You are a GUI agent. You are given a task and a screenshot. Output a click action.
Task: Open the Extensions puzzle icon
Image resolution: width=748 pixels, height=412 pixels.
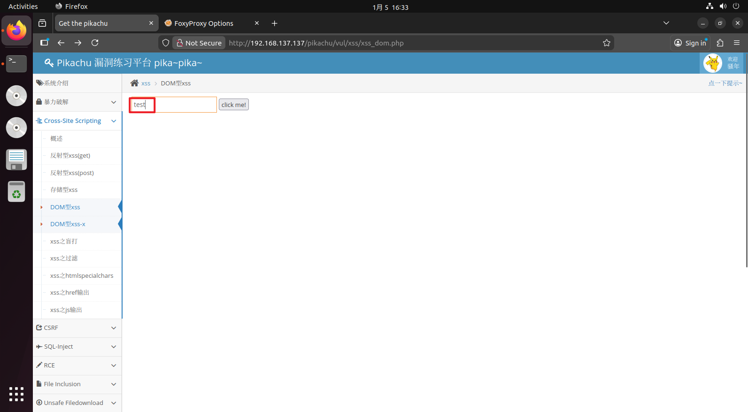pos(720,43)
